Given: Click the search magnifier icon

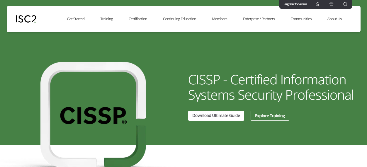Looking at the screenshot, I should (x=345, y=4).
